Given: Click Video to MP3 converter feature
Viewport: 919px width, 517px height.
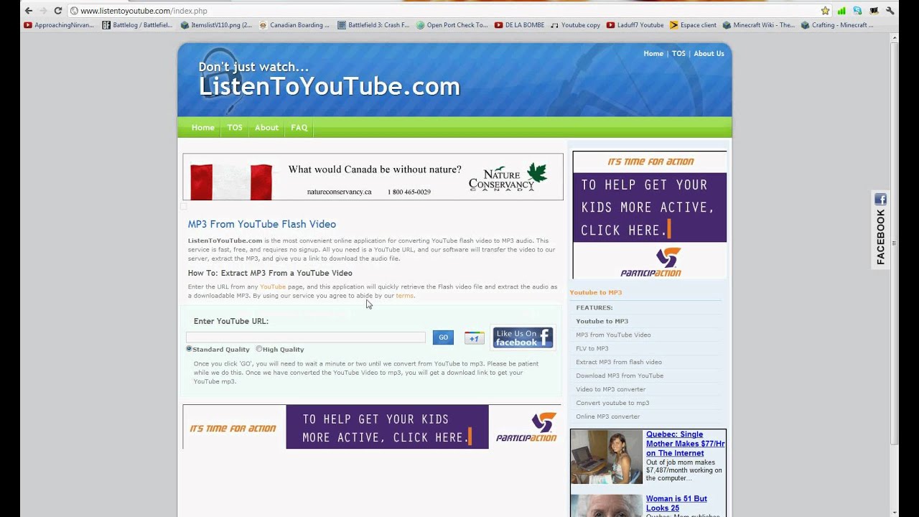Looking at the screenshot, I should 610,390.
